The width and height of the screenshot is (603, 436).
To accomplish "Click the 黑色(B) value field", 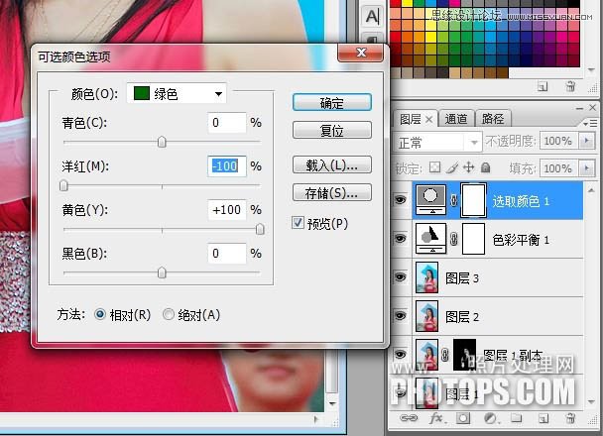I will pyautogui.click(x=227, y=253).
